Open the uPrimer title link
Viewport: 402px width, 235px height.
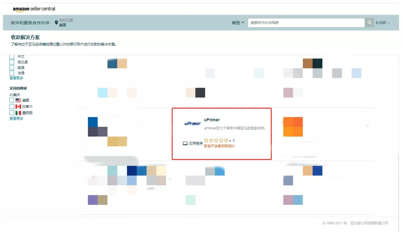pyautogui.click(x=212, y=120)
